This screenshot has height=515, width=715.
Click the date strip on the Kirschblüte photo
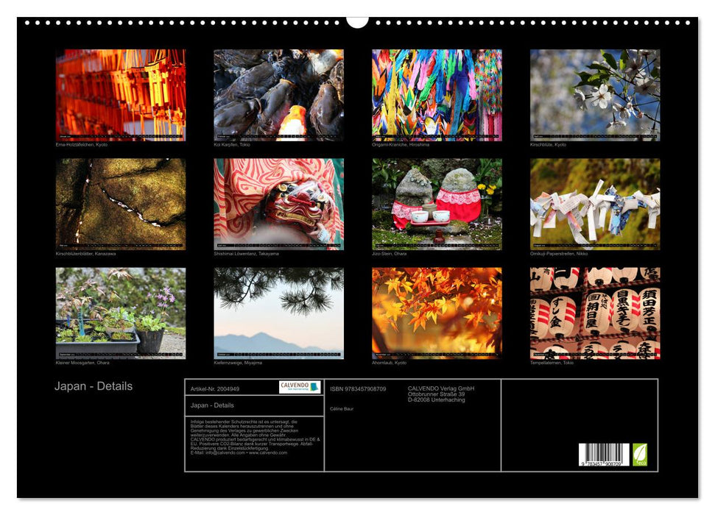click(596, 135)
